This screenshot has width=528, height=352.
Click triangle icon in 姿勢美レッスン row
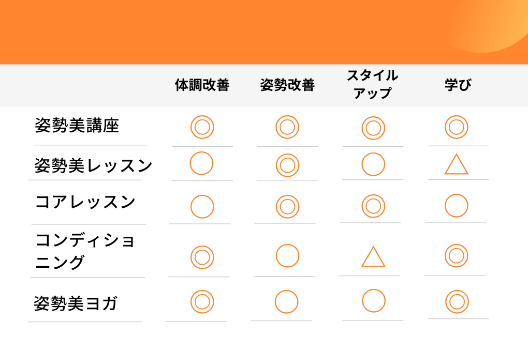pos(456,164)
